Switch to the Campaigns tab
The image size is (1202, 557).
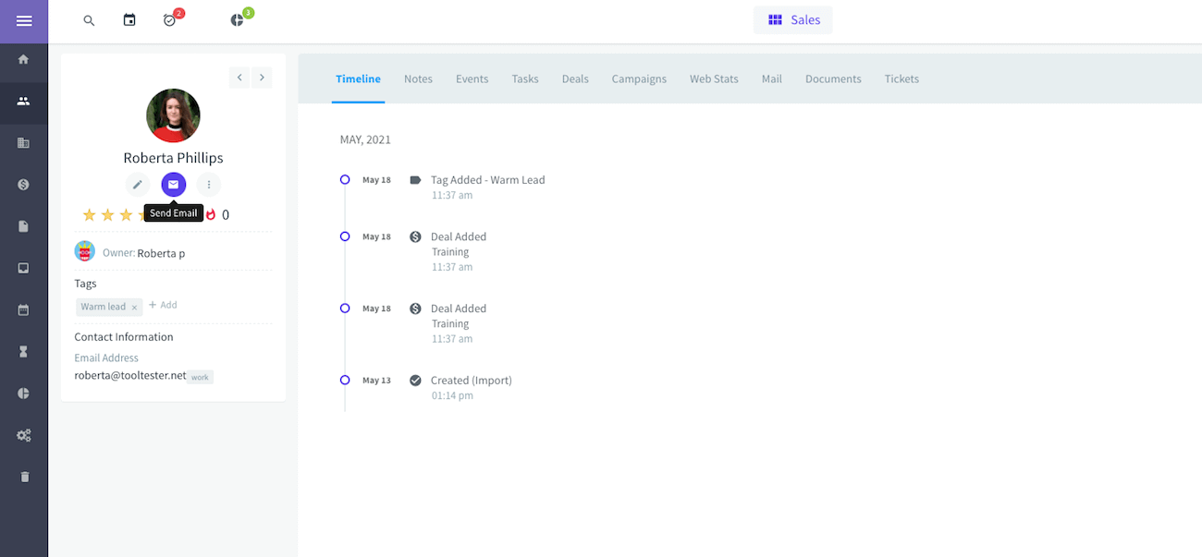pos(639,79)
